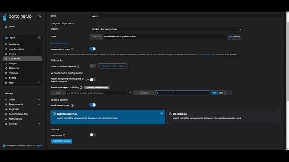Click the Networks sidebar icon
The image size is (289, 162).
[x=6, y=68]
